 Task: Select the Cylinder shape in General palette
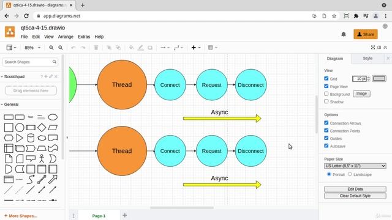coord(31,137)
